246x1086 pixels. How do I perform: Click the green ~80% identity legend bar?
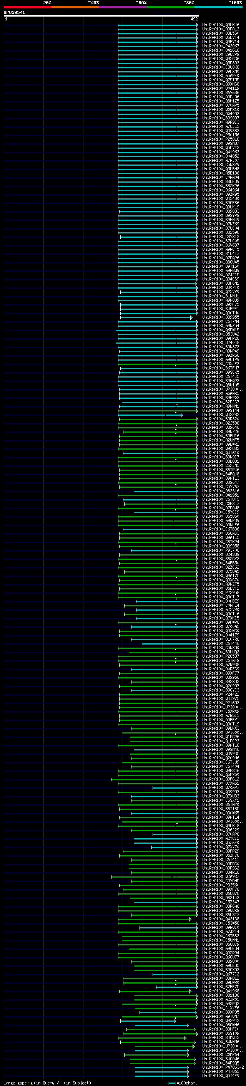[x=171, y=7]
